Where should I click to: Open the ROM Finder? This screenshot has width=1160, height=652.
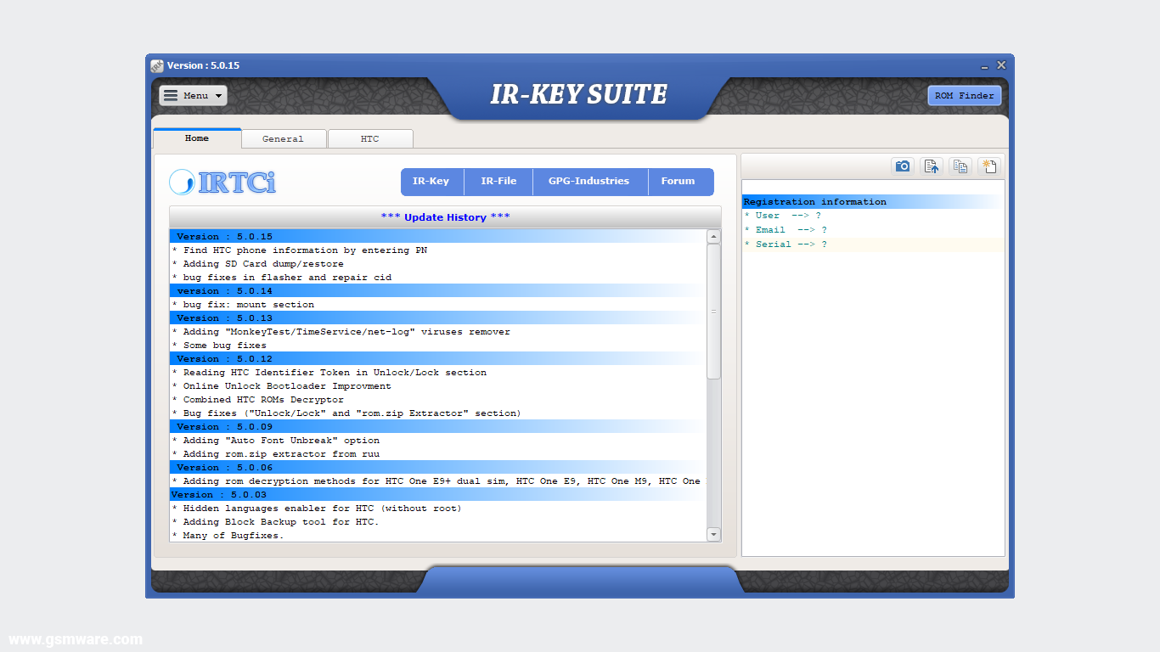965,96
